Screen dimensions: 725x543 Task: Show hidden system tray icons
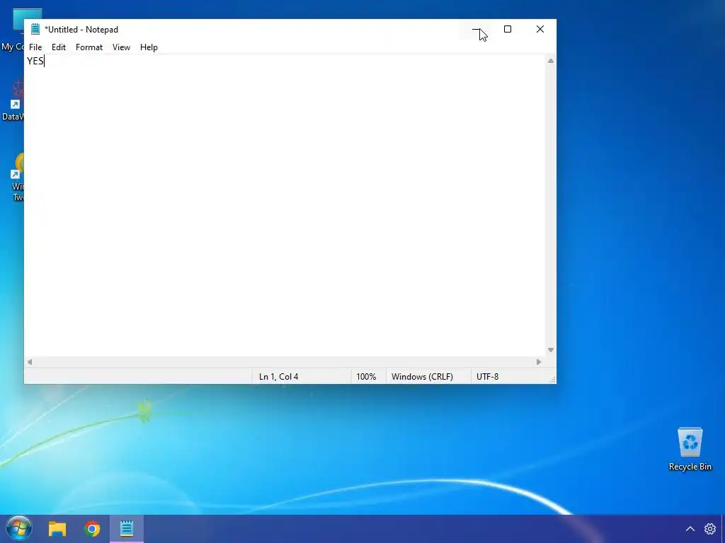(690, 529)
